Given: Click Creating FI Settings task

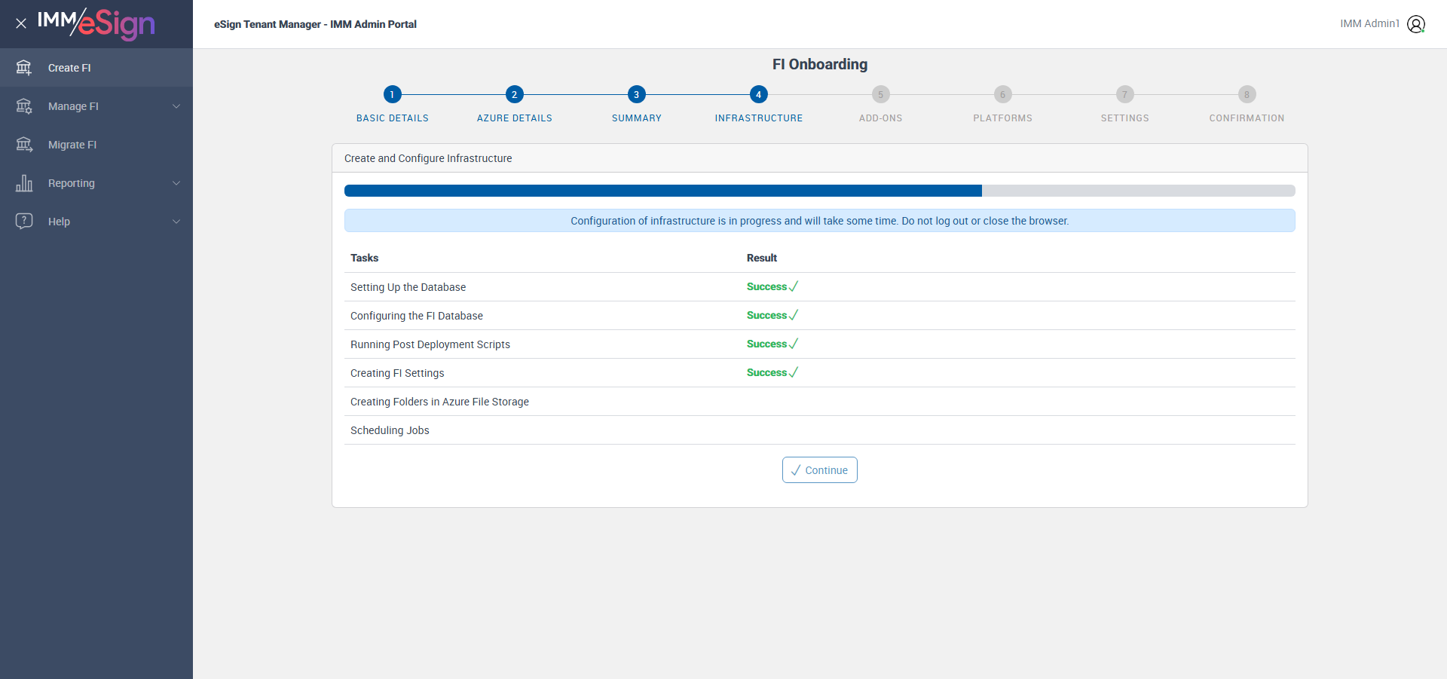Looking at the screenshot, I should click(x=397, y=373).
